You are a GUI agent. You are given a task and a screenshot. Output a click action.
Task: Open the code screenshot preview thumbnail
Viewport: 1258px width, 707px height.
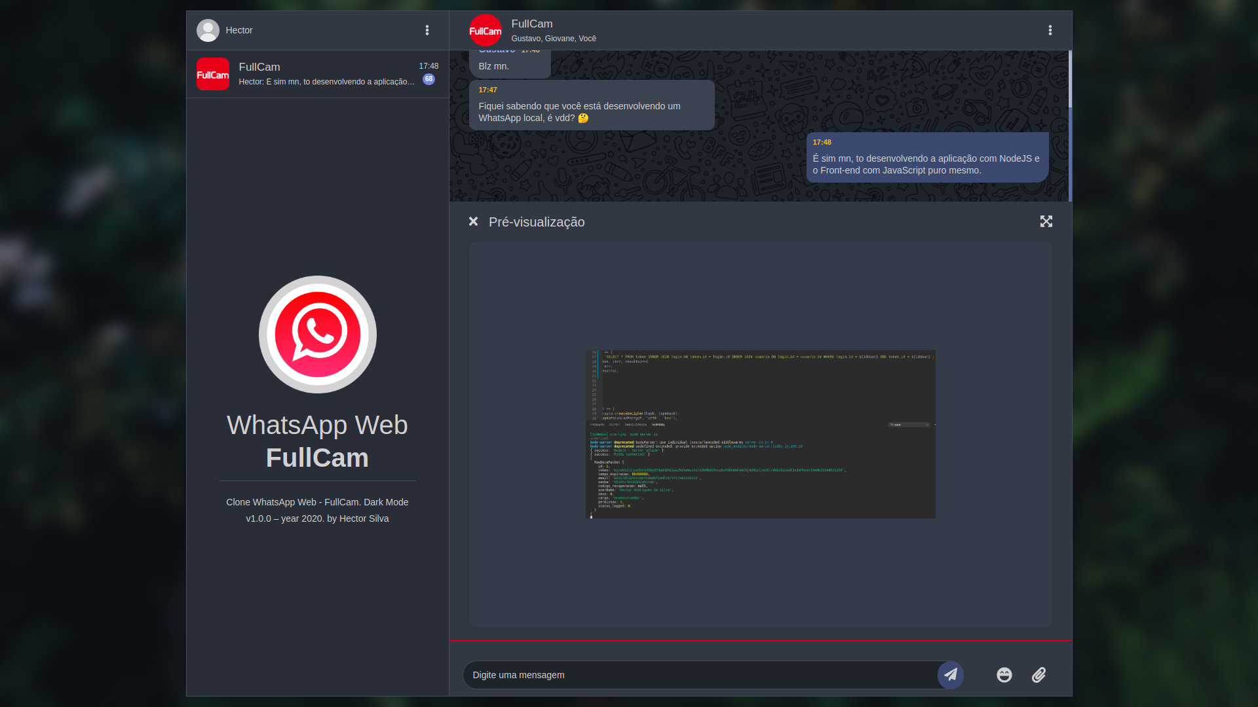pos(761,434)
